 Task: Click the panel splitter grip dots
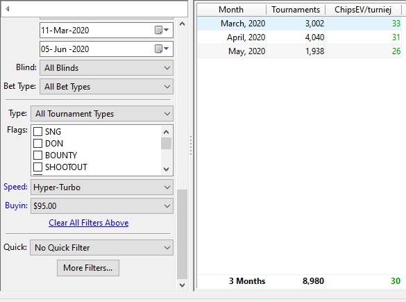191,146
